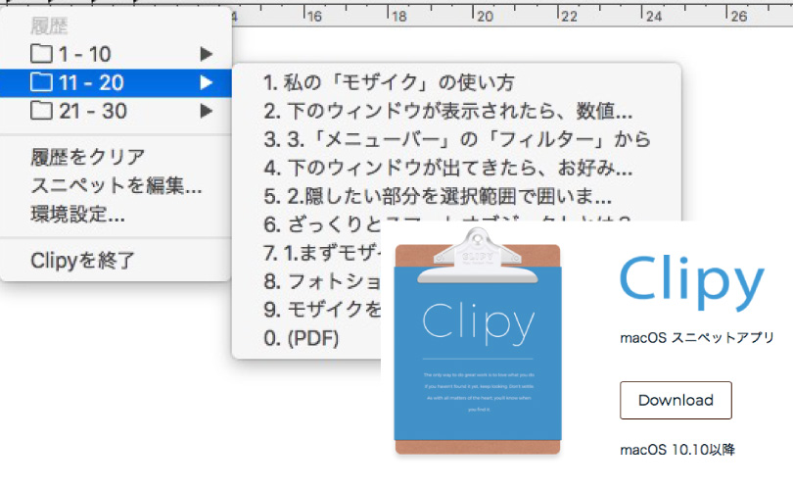
Task: Paste item 4. 下のウィンドウが出てきたら
Action: [x=456, y=168]
